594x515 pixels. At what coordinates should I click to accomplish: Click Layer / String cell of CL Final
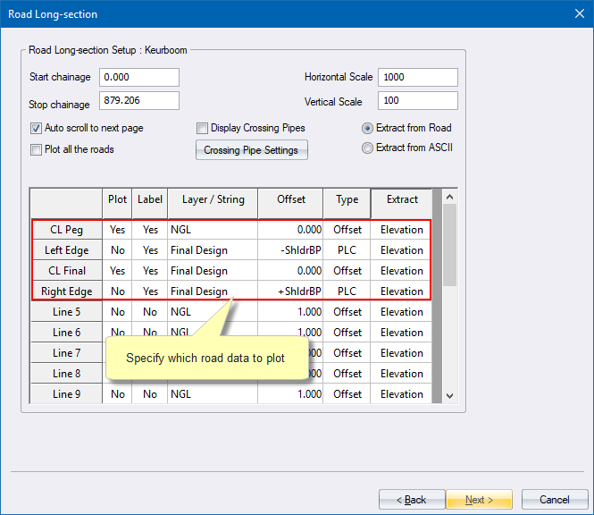pos(213,271)
